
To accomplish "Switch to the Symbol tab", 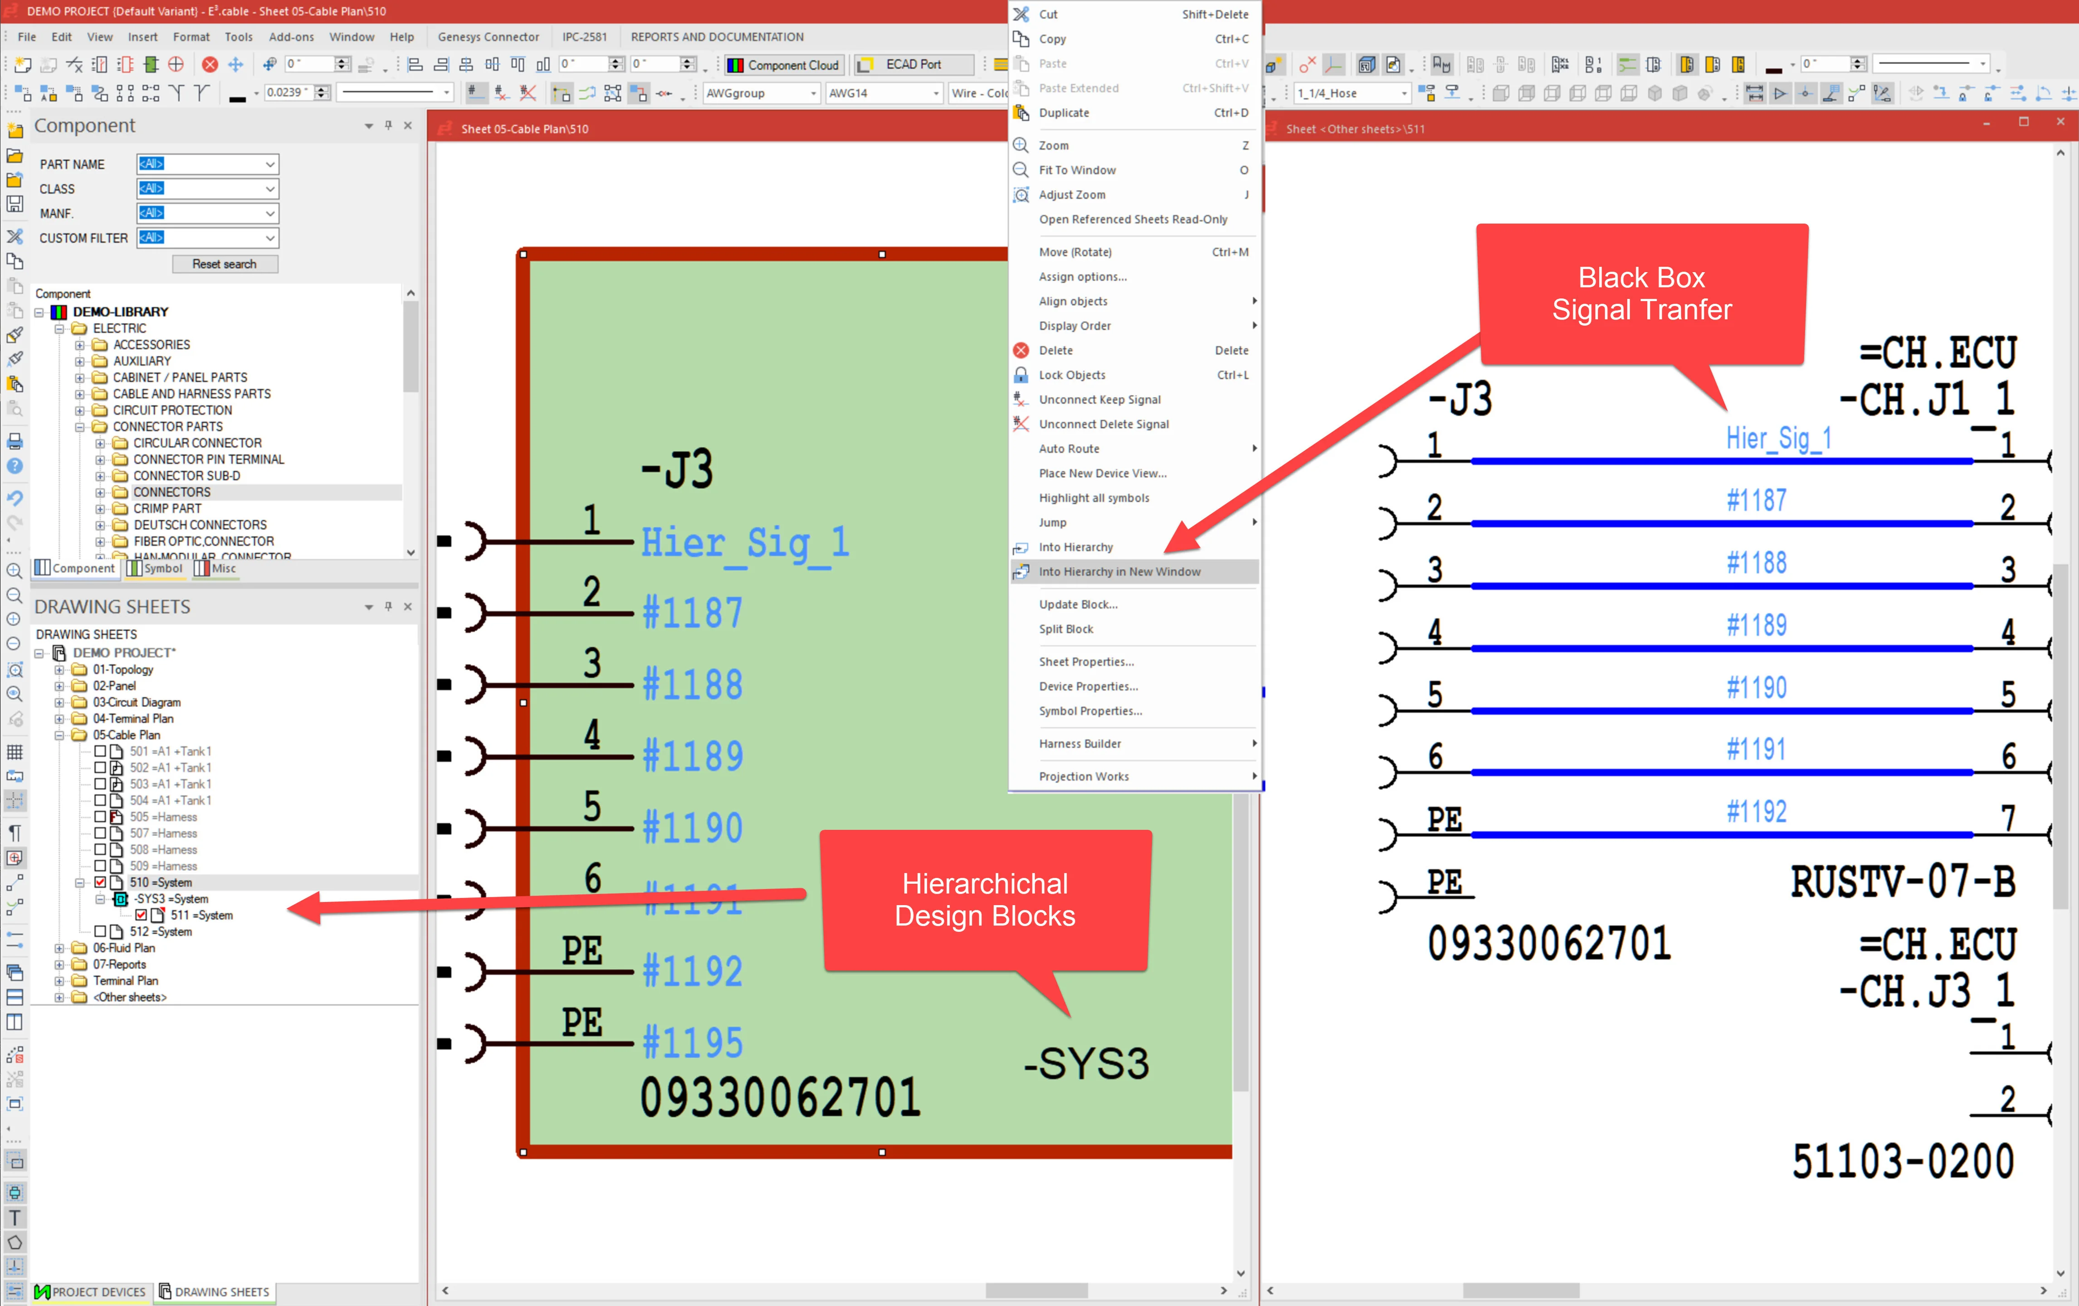I will [x=156, y=568].
